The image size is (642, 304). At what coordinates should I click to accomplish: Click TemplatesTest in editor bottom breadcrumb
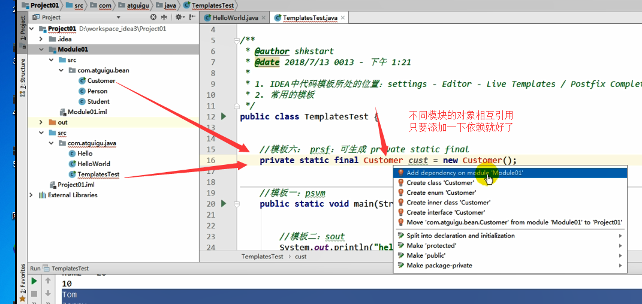tap(262, 257)
